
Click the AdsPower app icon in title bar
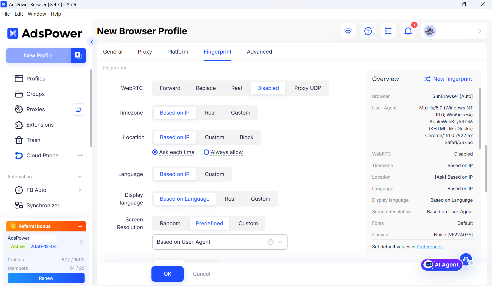click(4, 4)
